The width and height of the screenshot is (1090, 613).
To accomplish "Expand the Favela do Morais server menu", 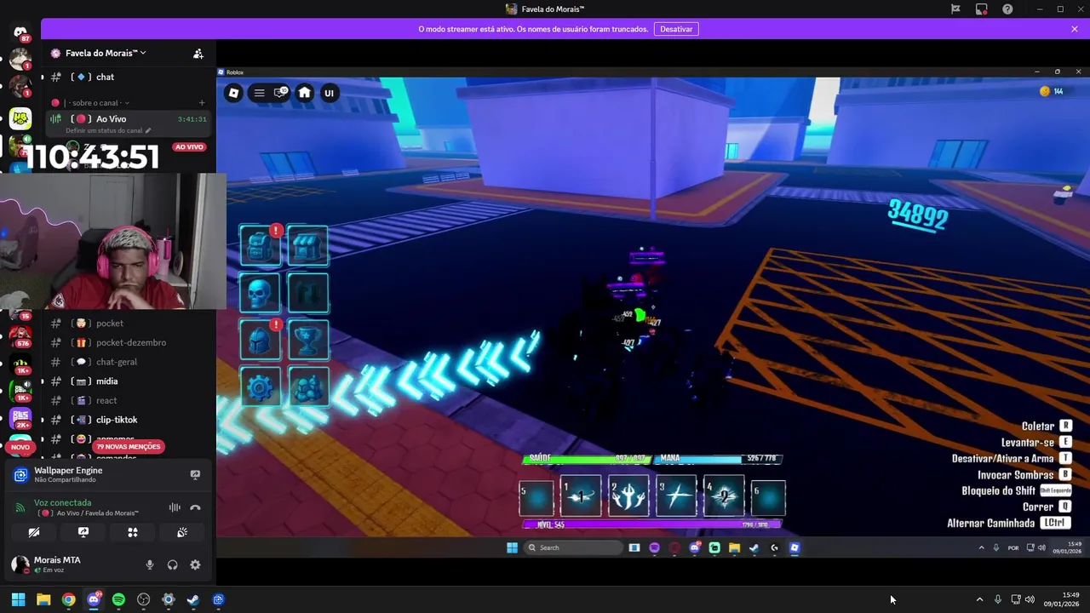I will (106, 53).
